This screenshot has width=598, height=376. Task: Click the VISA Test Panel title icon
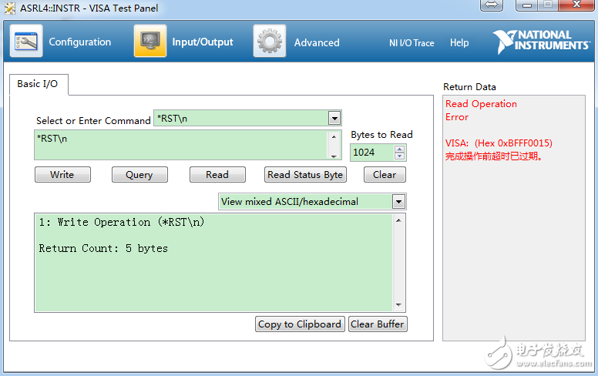click(10, 8)
